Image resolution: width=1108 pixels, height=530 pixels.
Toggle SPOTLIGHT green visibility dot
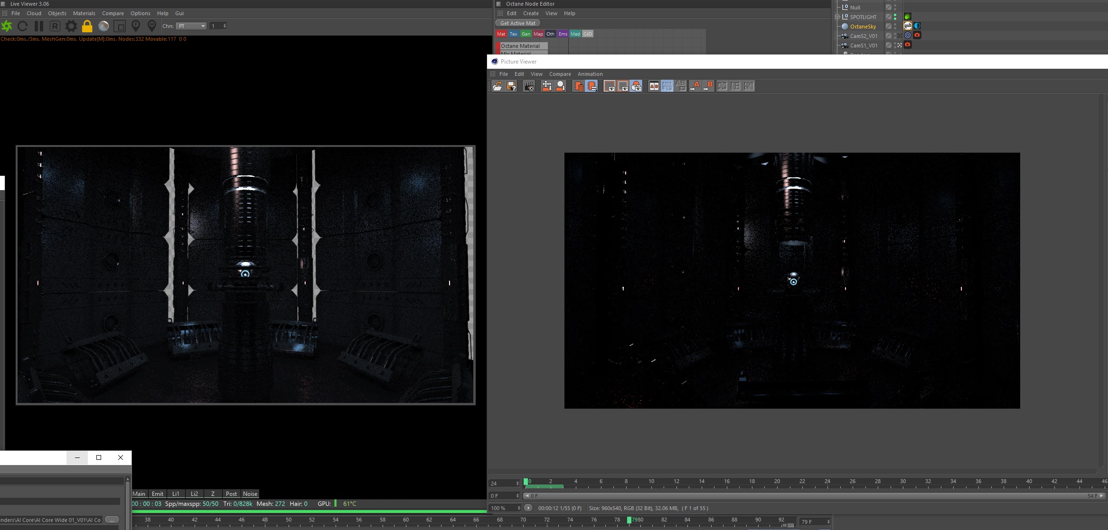895,15
